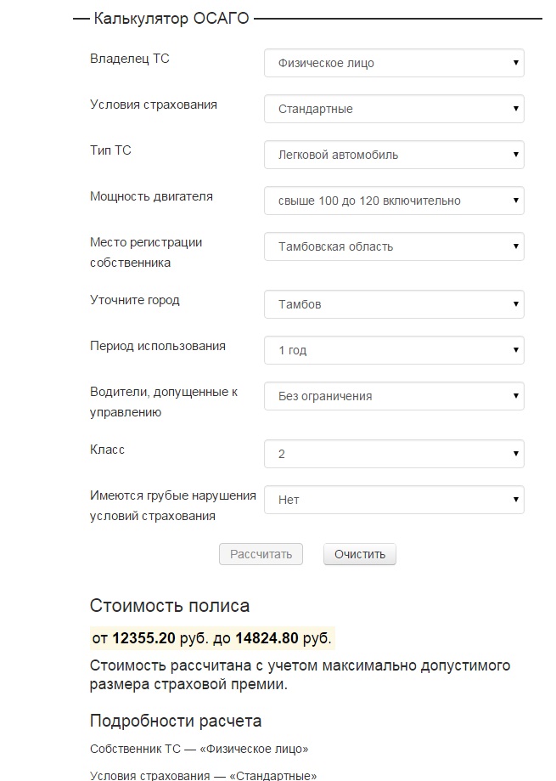Click the Очистить button to reset form
This screenshot has height=781, width=556.
pos(360,554)
